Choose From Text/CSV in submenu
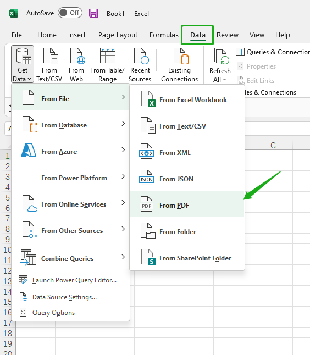The height and width of the screenshot is (355, 310). [187, 126]
